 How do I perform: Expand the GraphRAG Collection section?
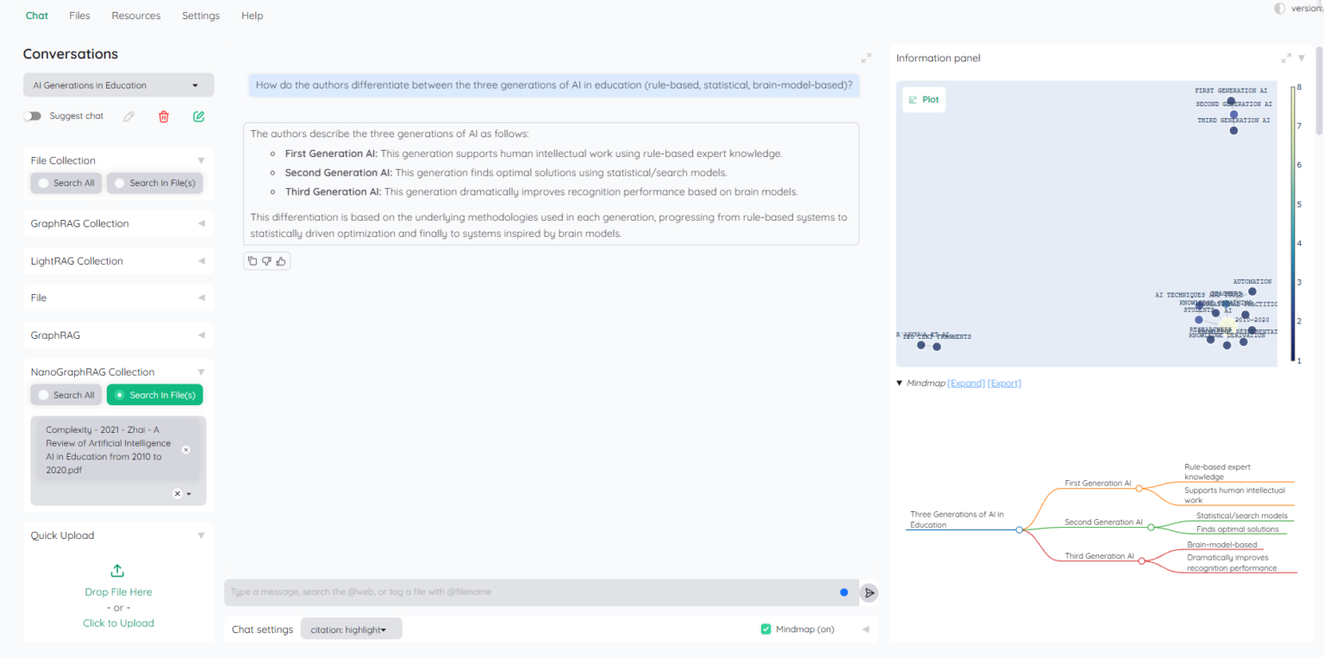pyautogui.click(x=200, y=223)
